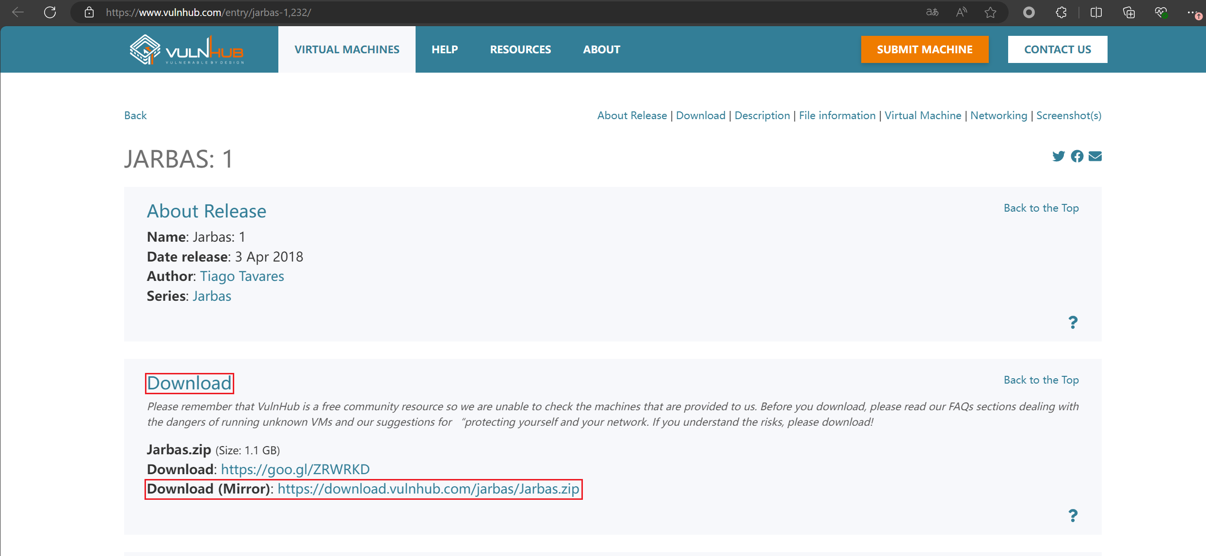The width and height of the screenshot is (1206, 556).
Task: Toggle split screen browser icon
Action: [x=1096, y=12]
